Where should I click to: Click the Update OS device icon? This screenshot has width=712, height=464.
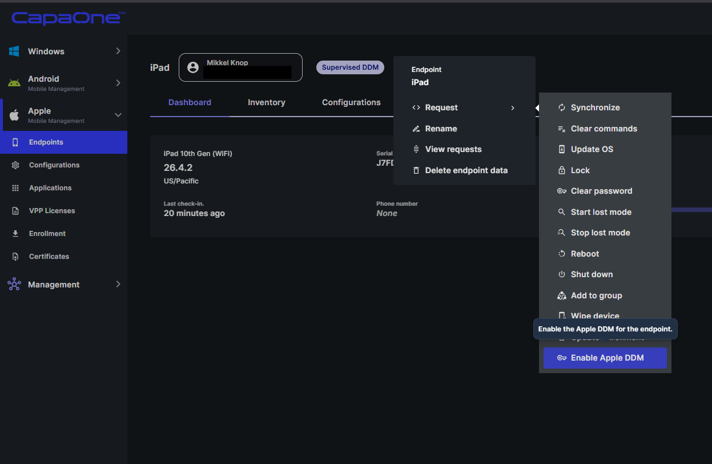[x=562, y=149]
